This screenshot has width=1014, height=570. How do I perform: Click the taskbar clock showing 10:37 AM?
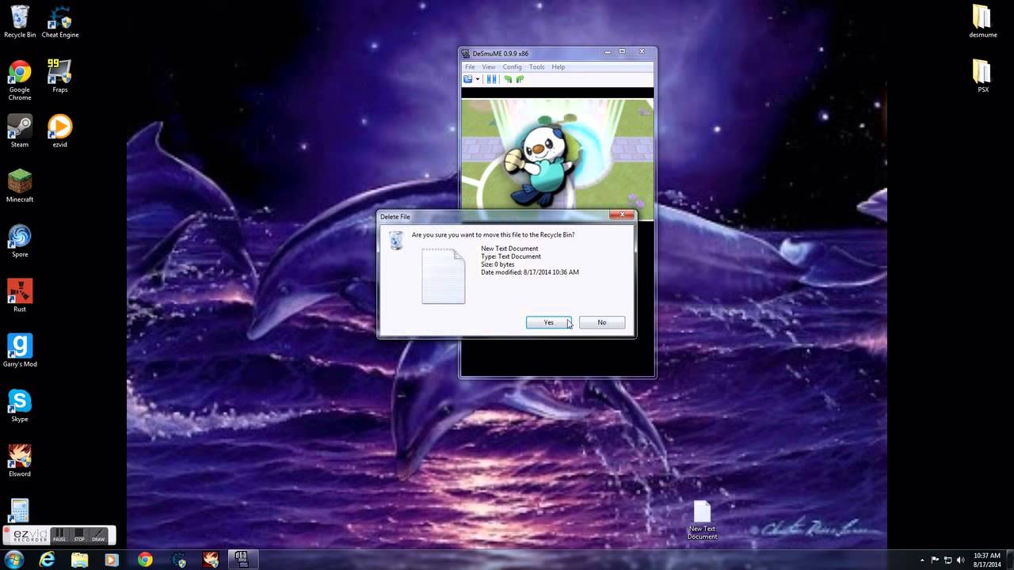tap(986, 560)
